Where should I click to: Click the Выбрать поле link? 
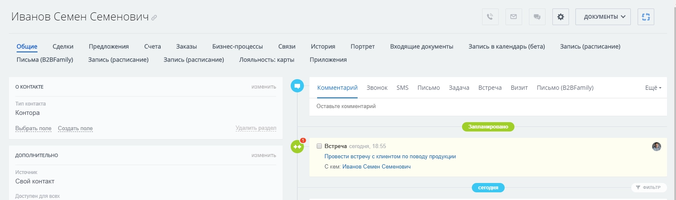(33, 129)
